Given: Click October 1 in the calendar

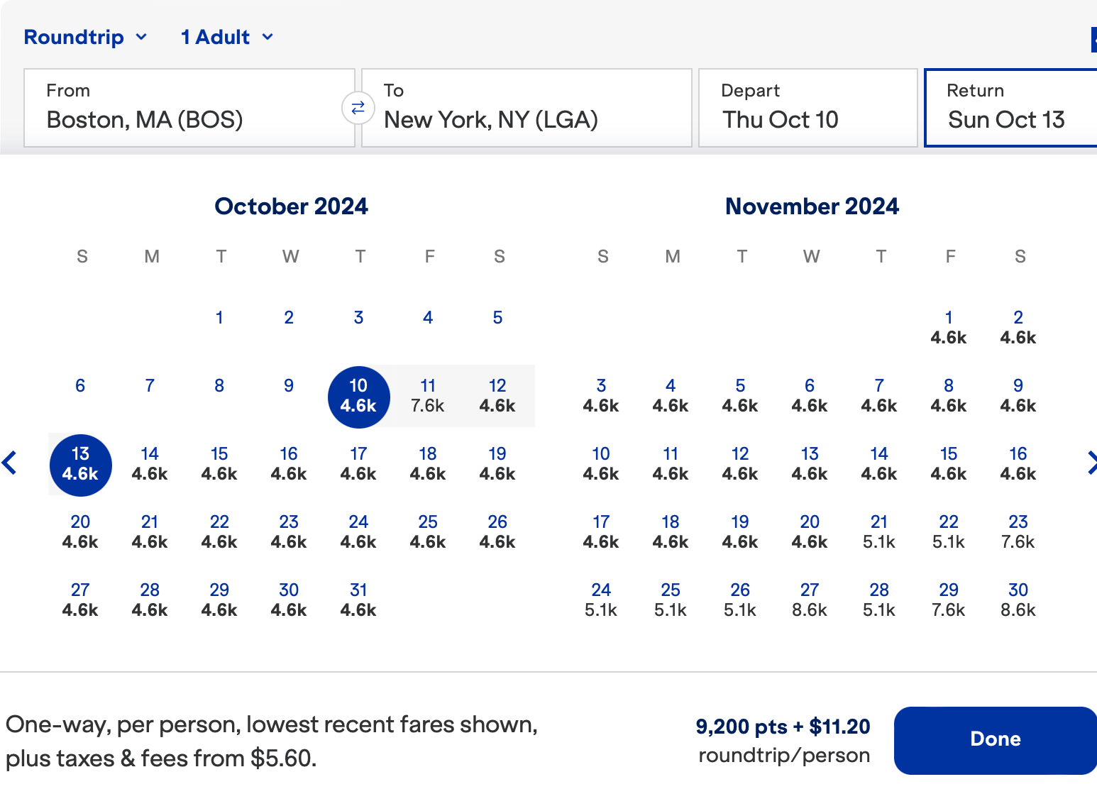Looking at the screenshot, I should click(219, 317).
